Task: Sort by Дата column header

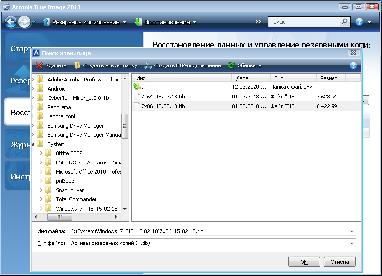Action: (x=251, y=78)
